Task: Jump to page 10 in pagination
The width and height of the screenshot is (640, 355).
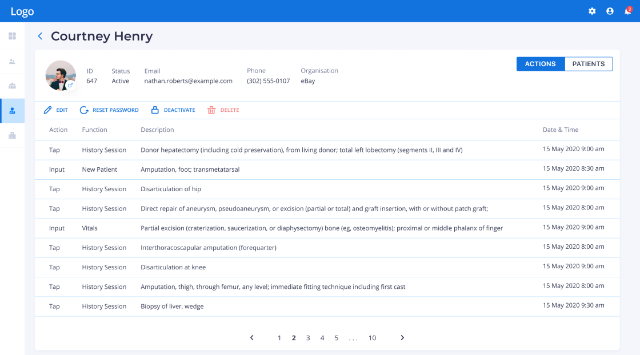Action: [372, 338]
